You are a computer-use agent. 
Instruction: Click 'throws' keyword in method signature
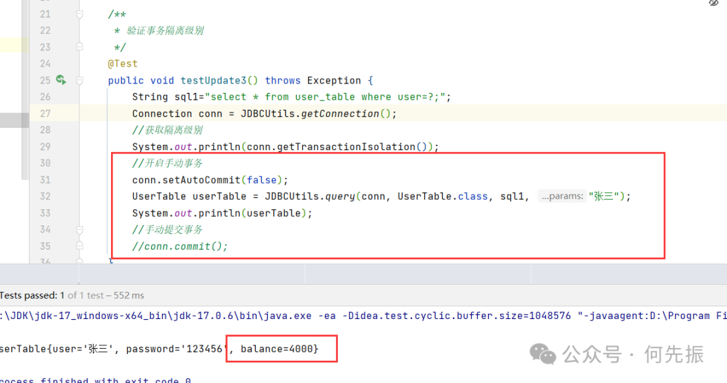click(283, 80)
